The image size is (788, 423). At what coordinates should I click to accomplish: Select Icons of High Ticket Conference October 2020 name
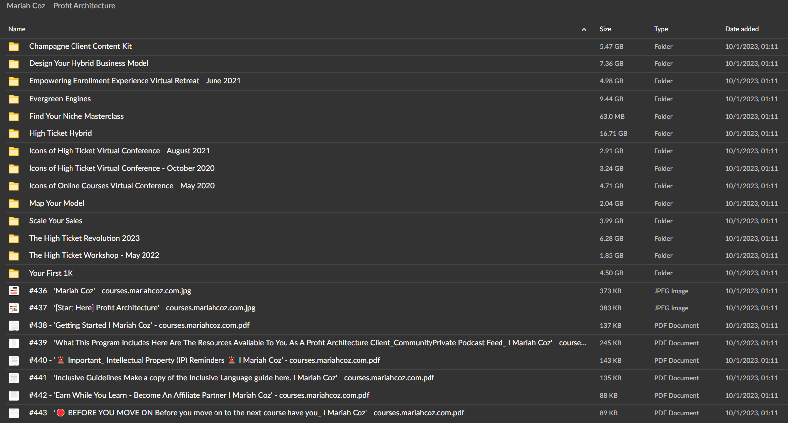(x=122, y=168)
